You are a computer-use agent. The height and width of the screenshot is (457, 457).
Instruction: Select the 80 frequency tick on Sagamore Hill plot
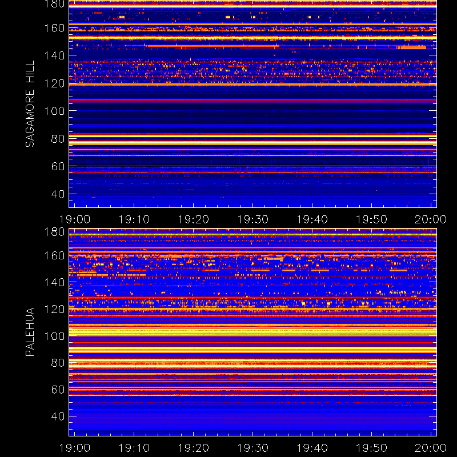tap(58, 139)
